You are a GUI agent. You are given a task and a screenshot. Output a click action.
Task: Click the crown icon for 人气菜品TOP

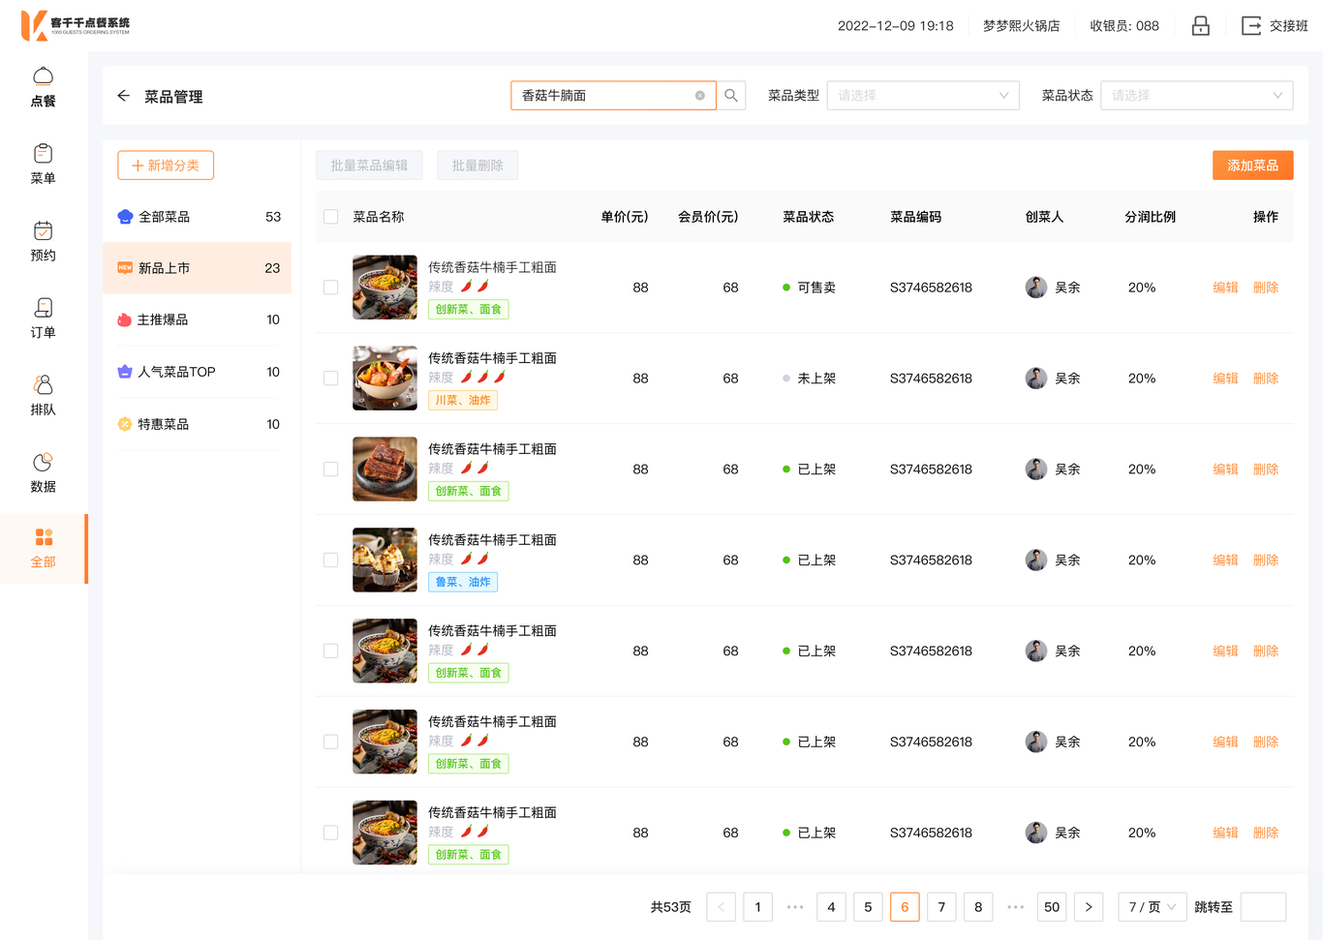tap(124, 372)
